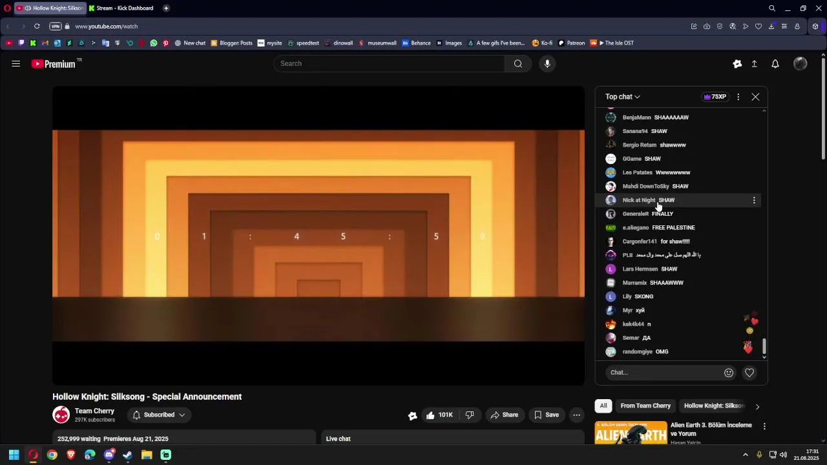This screenshot has width=827, height=465.
Task: Open the Ko-fi bookmark
Action: [542, 43]
